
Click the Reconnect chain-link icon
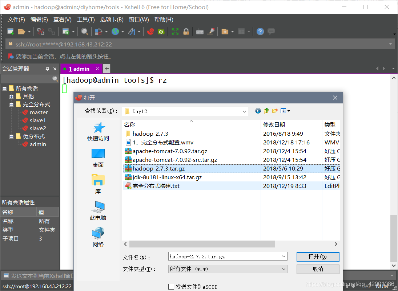point(52,32)
